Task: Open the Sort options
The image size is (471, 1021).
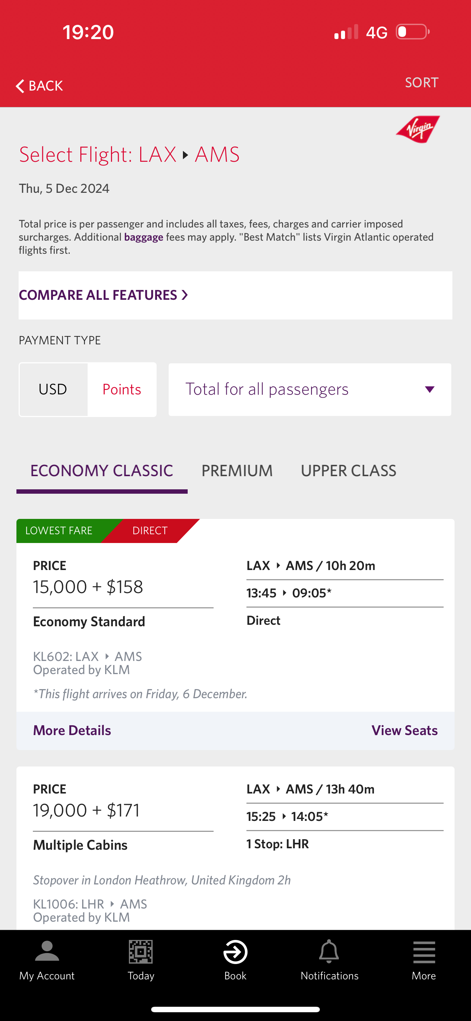Action: [x=421, y=83]
